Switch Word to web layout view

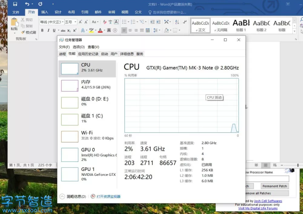275,165
